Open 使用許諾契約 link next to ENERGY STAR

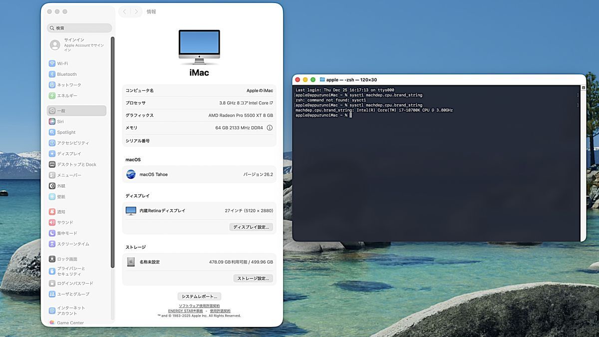pyautogui.click(x=220, y=311)
